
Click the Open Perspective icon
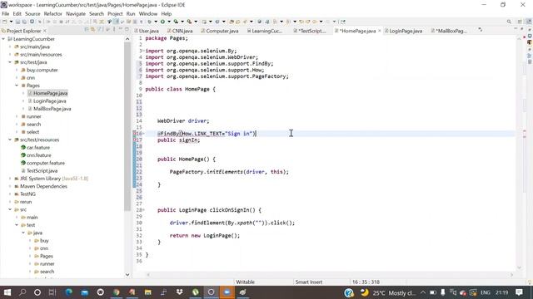[x=520, y=22]
